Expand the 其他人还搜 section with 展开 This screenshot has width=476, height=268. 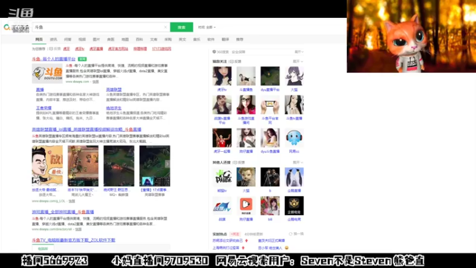click(298, 163)
